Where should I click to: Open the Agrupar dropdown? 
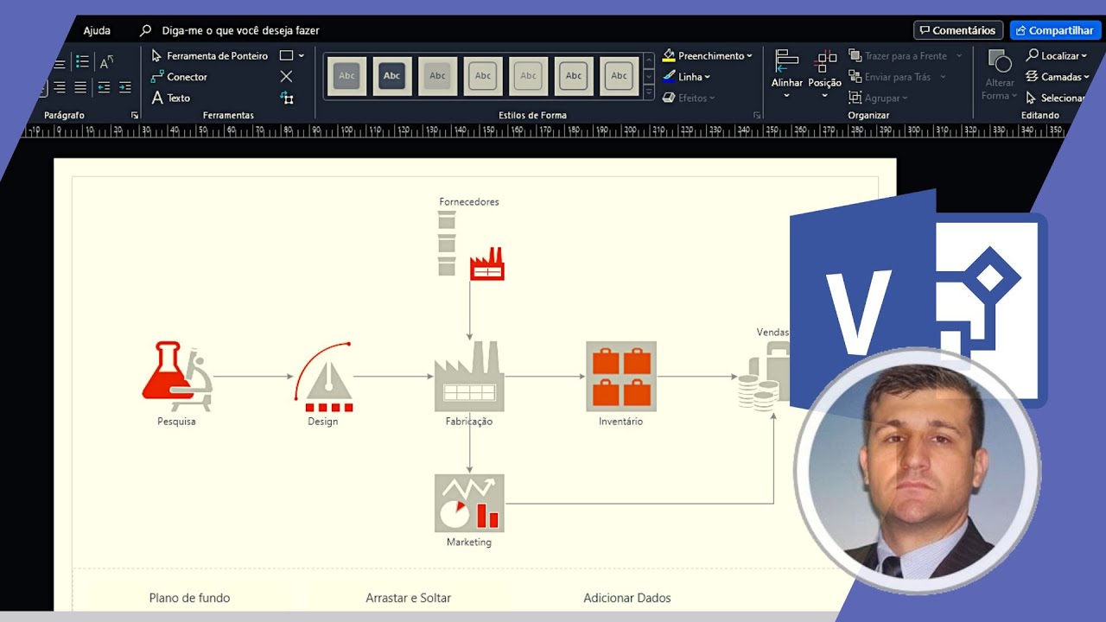(x=878, y=98)
